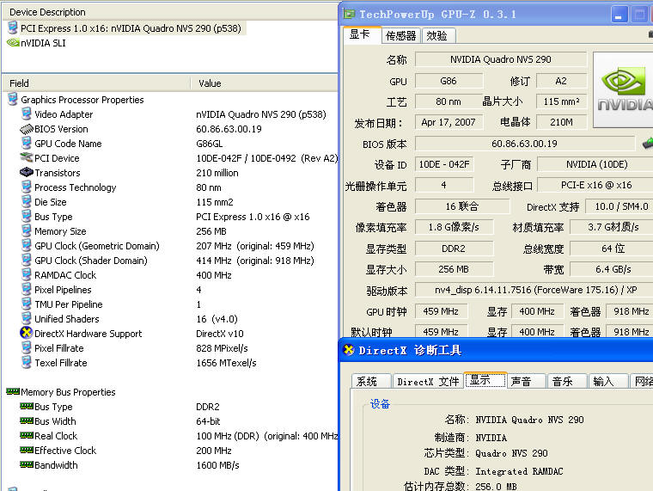The height and width of the screenshot is (491, 653).
Task: Click the 1600 MB/s bandwidth value
Action: pos(217,464)
